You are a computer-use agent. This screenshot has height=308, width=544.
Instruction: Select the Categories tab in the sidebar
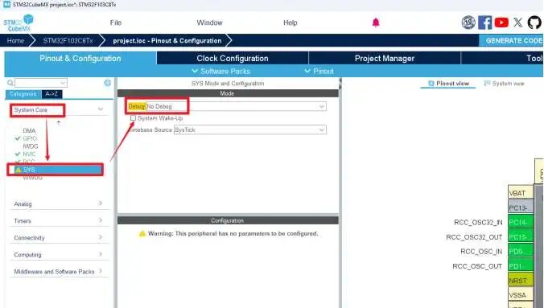[23, 94]
